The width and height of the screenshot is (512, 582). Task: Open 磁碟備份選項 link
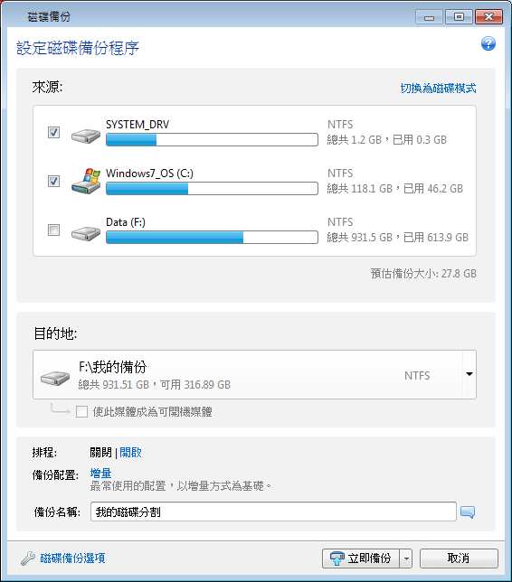[73, 559]
